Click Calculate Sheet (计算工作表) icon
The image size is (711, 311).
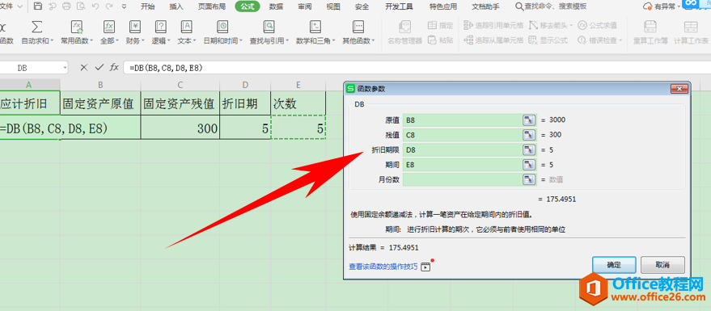pyautogui.click(x=691, y=27)
